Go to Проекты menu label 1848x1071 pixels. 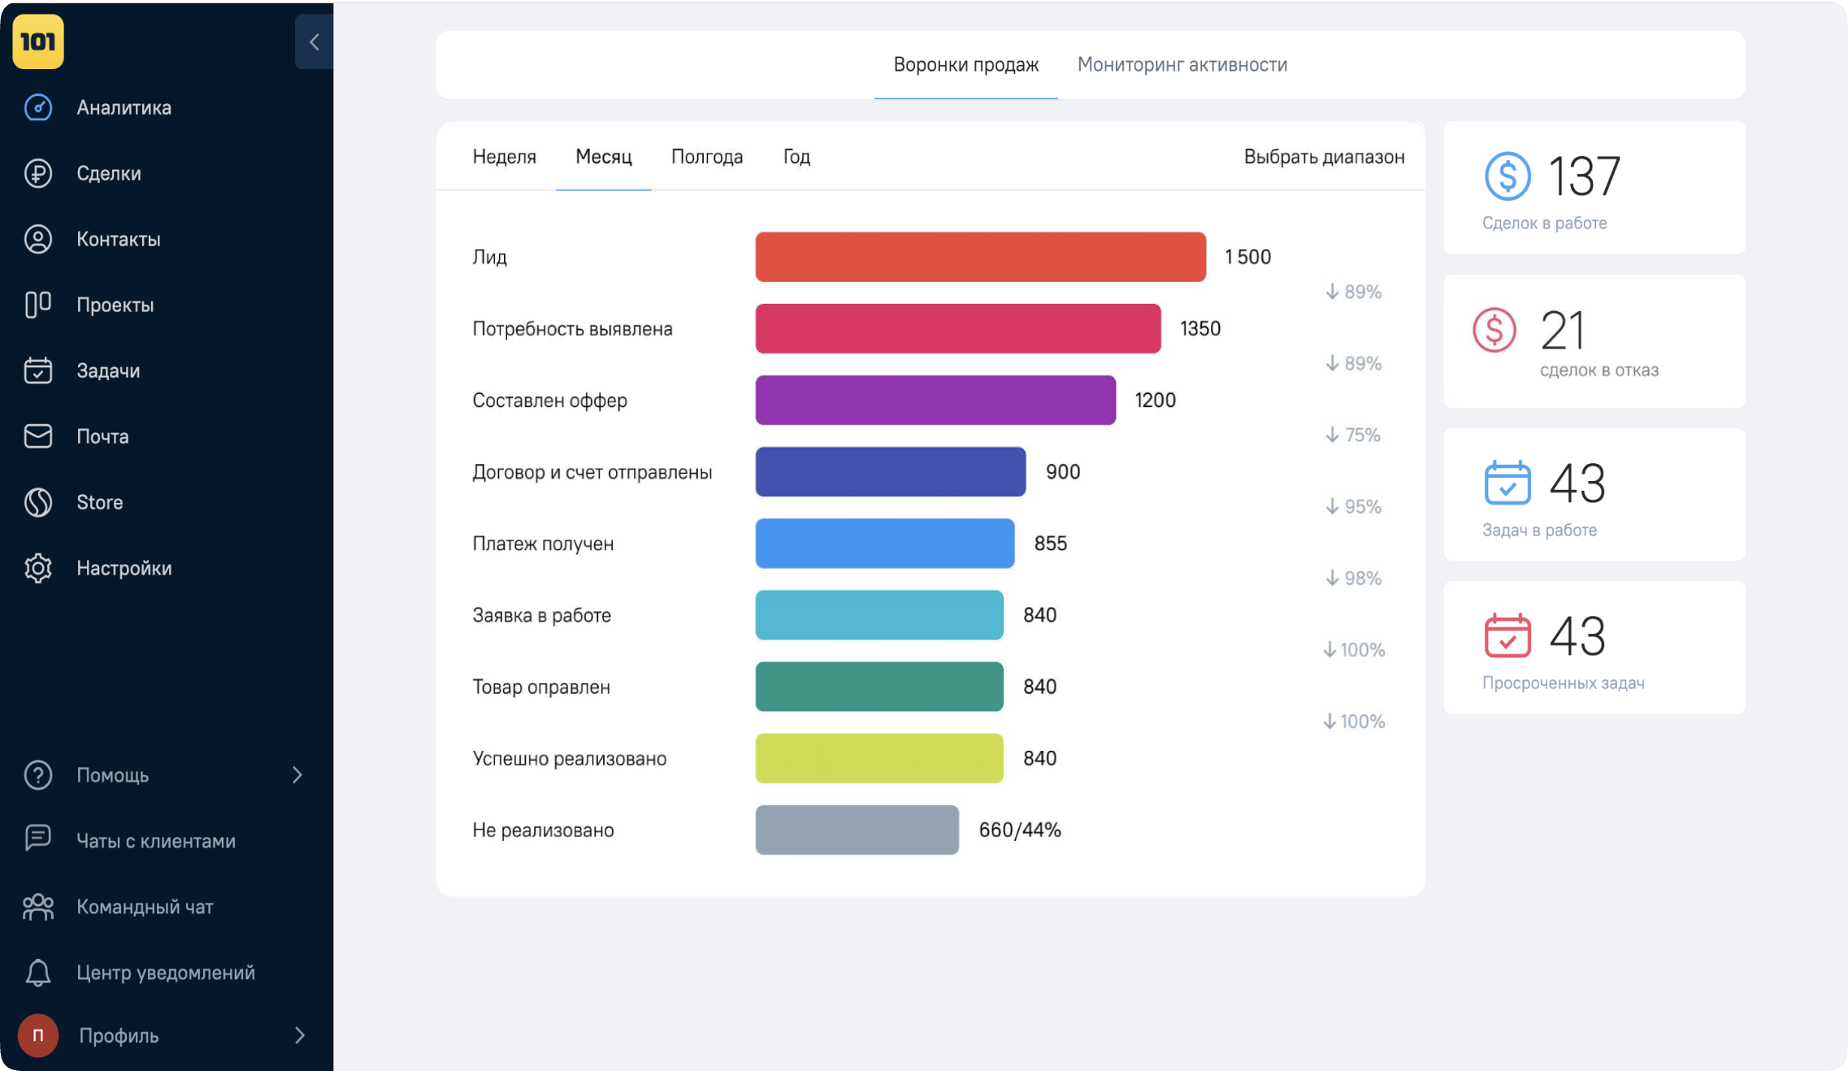[115, 306]
